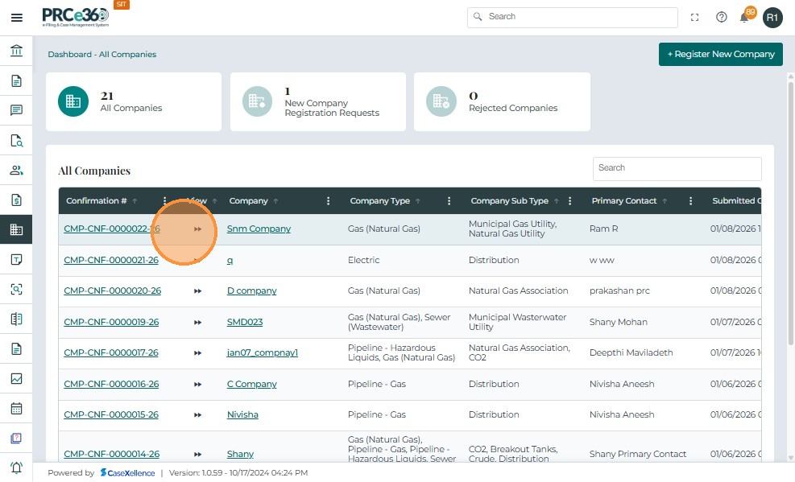Viewport: 795px width, 482px height.
Task: Select the users icon in the sidebar
Action: (x=16, y=171)
